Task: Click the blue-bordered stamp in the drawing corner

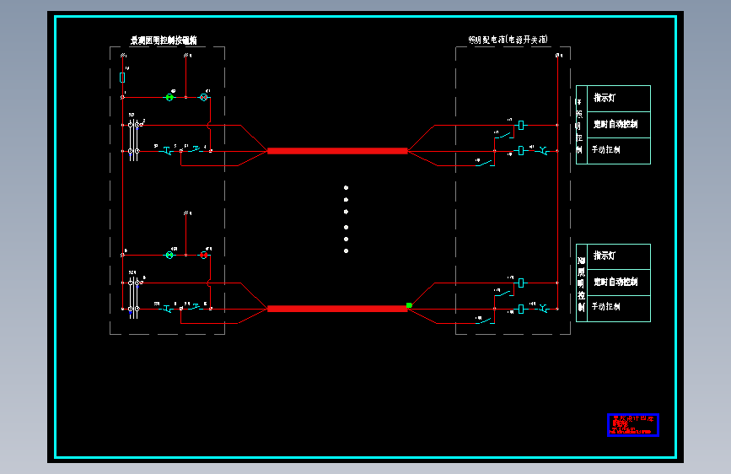Action: [x=633, y=425]
